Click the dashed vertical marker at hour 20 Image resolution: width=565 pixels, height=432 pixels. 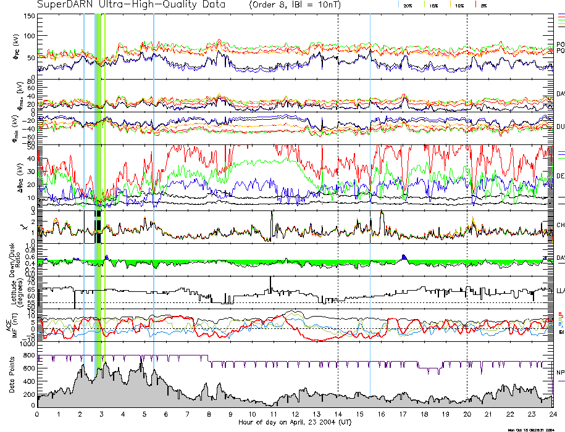[x=467, y=210]
